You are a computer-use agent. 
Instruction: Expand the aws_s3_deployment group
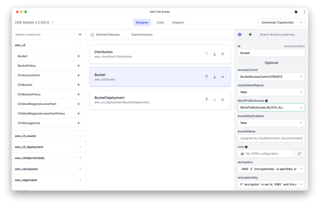coord(80,147)
